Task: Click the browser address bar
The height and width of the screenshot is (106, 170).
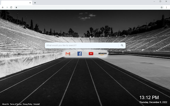Action: [88, 7]
